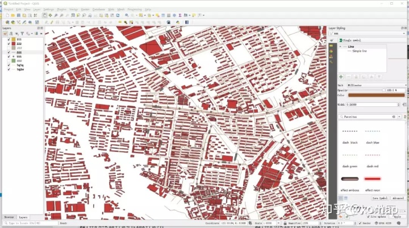Click the Zoom Full extent icon
Screen dimensions: 409x228
tap(73, 15)
